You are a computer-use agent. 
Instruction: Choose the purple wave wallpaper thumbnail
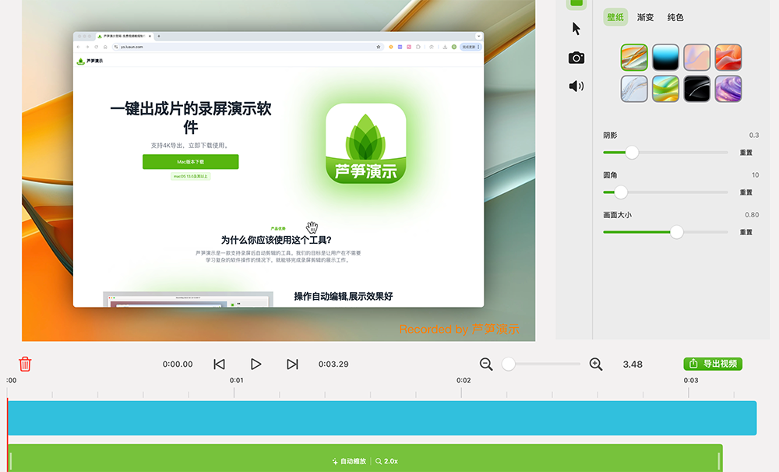[x=728, y=89]
